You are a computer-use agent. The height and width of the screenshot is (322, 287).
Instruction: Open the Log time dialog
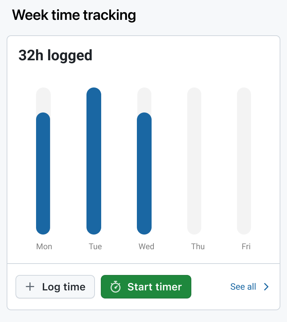(x=55, y=287)
